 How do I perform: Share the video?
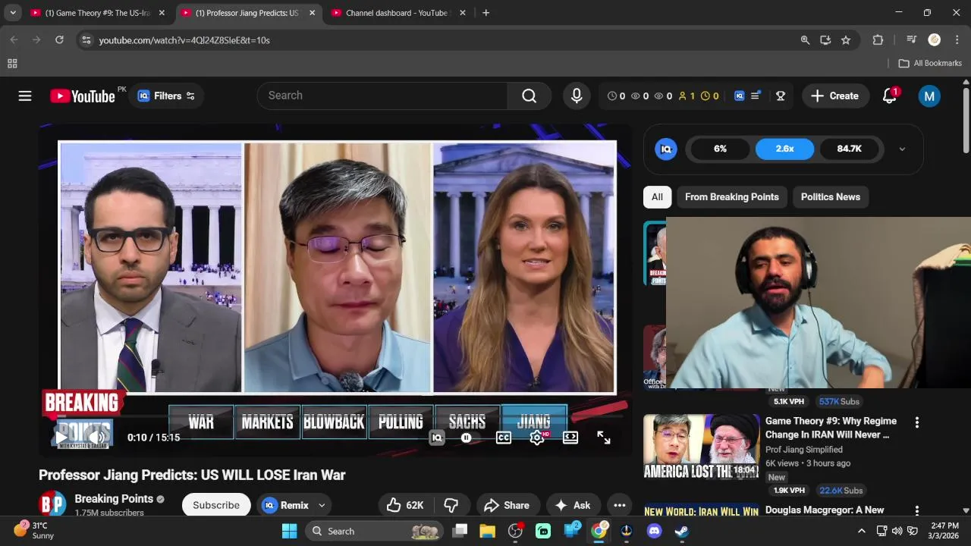coord(507,505)
